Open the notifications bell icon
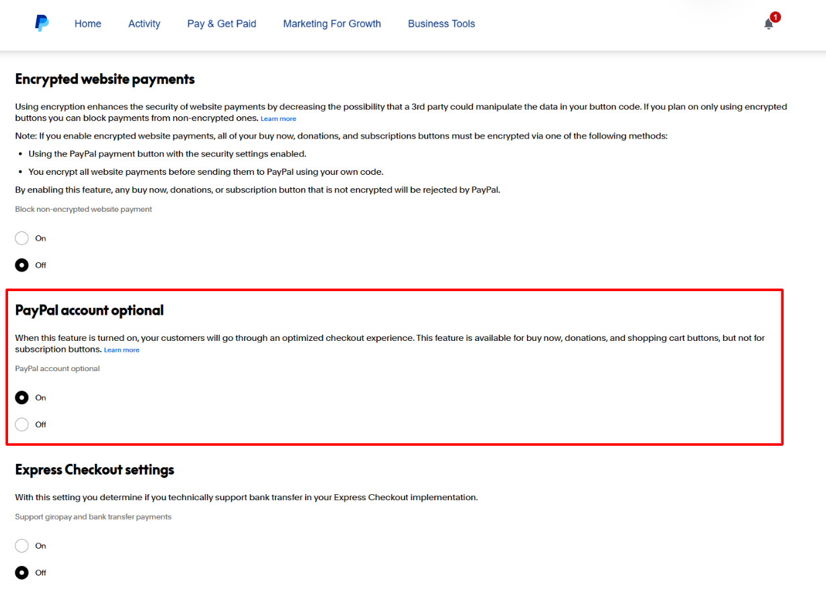Screen dimensions: 826x593 tap(769, 24)
